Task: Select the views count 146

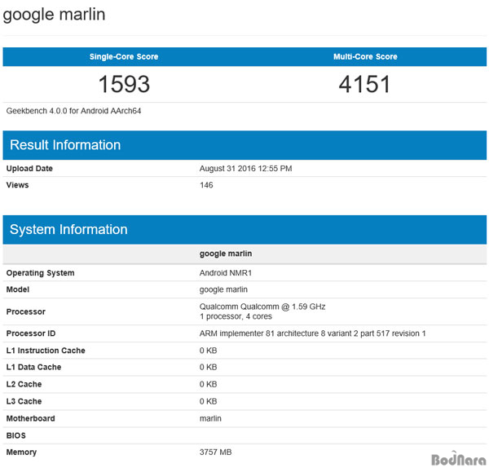Action: click(206, 185)
